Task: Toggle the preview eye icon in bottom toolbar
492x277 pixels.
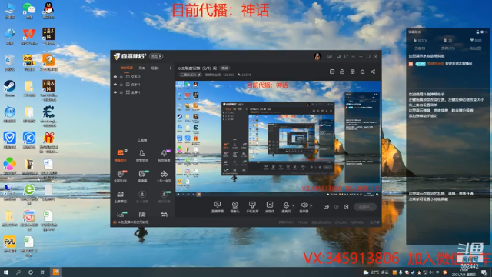Action: click(337, 207)
